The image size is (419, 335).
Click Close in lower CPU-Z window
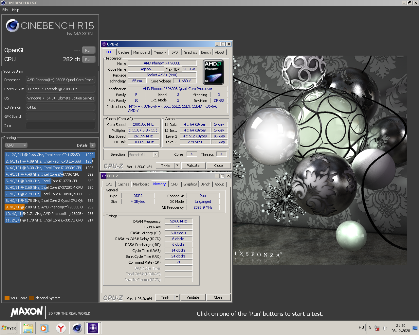[x=218, y=297]
